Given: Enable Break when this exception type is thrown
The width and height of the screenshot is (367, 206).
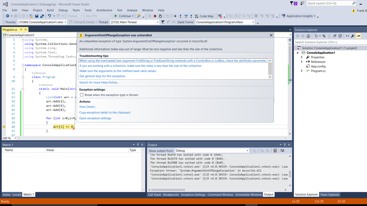Looking at the screenshot, I should pyautogui.click(x=82, y=95).
